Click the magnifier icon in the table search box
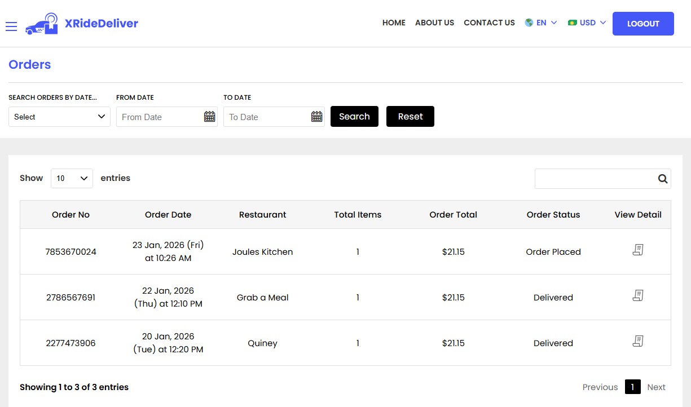Viewport: 691px width, 407px height. click(662, 178)
